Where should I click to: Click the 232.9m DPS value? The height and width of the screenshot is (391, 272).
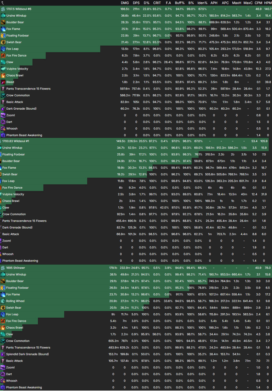(125, 268)
